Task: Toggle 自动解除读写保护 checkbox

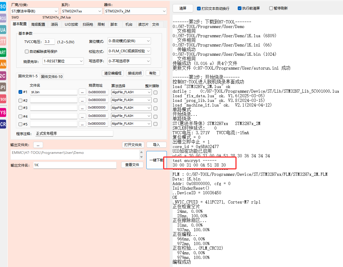Action: (27, 51)
